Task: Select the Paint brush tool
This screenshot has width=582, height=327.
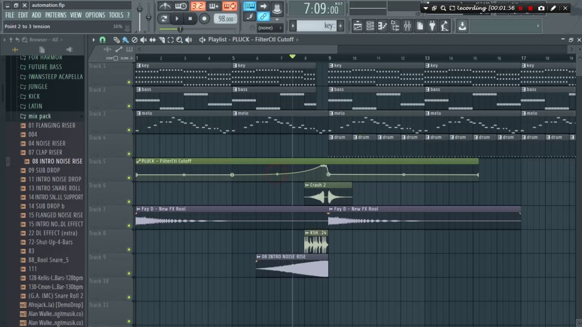Action: coord(125,40)
